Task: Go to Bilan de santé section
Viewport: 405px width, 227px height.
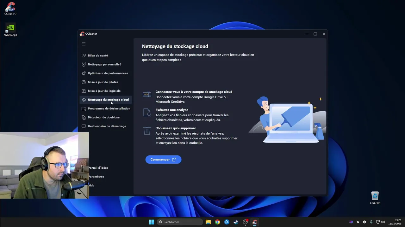Action: pos(98,55)
